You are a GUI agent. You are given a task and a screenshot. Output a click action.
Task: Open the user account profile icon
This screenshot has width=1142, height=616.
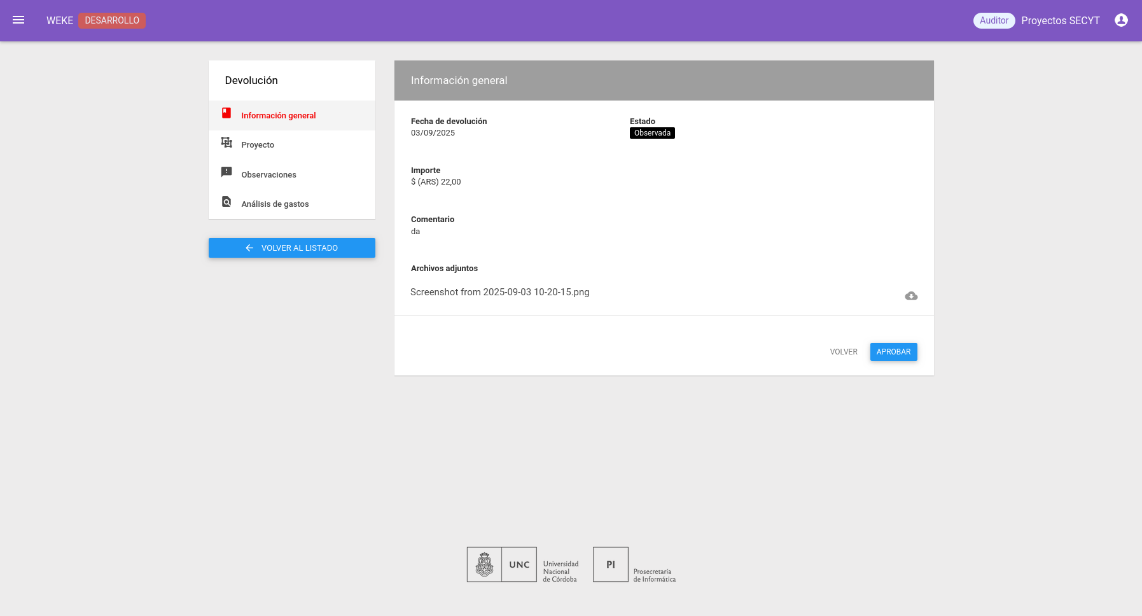pyautogui.click(x=1121, y=20)
